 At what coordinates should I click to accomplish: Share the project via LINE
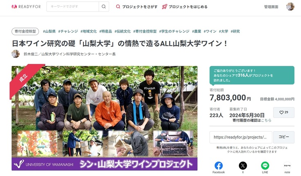265,167
